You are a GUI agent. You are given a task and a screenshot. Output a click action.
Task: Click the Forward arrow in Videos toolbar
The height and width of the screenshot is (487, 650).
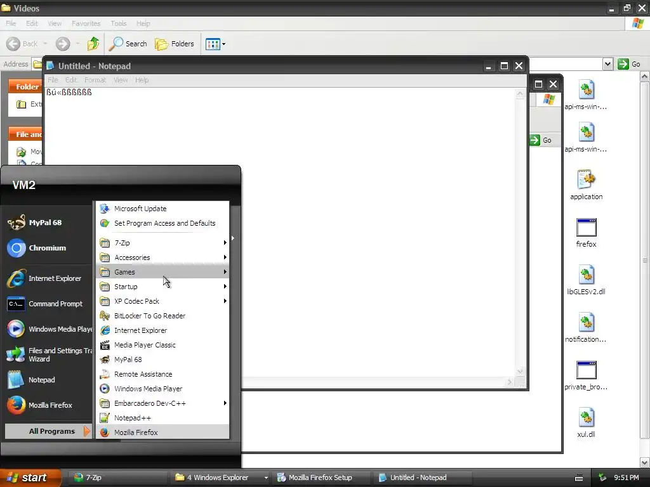point(63,44)
